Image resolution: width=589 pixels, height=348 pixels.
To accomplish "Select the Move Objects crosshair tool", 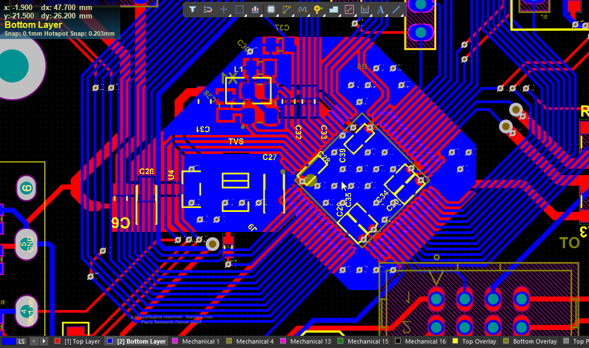I will 223,9.
